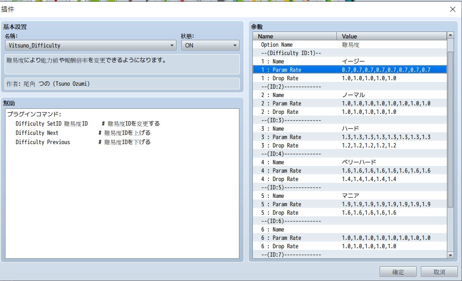This screenshot has width=462, height=281.
Task: Close the 插件 dialog window
Action: click(x=453, y=9)
